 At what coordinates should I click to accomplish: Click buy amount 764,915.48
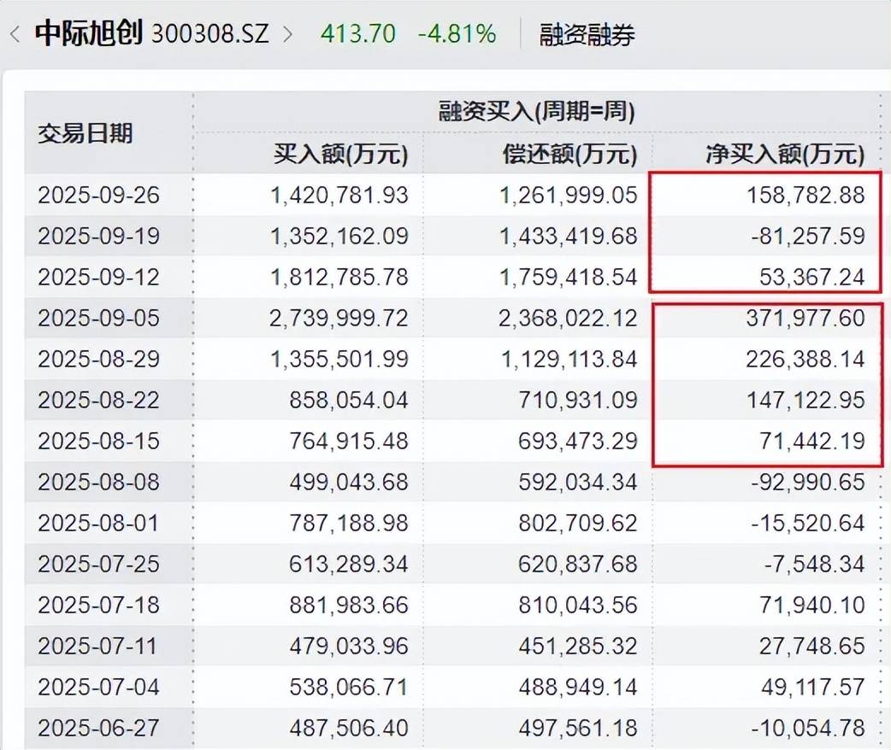click(349, 441)
